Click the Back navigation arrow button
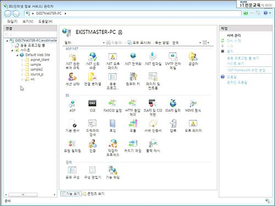The image size is (275, 206). (x=8, y=14)
